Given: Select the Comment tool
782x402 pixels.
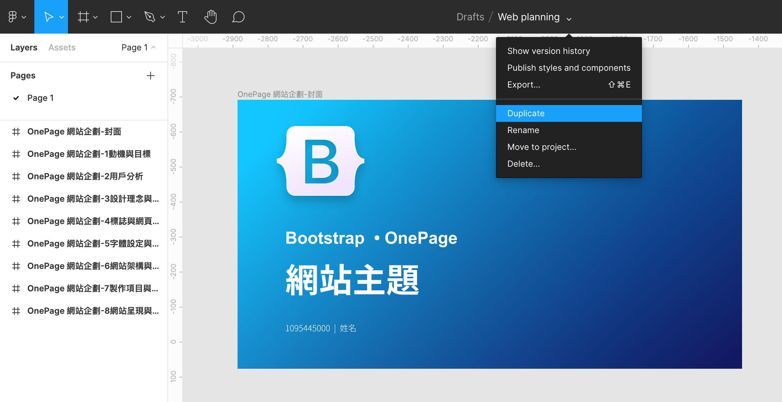Looking at the screenshot, I should coord(238,17).
